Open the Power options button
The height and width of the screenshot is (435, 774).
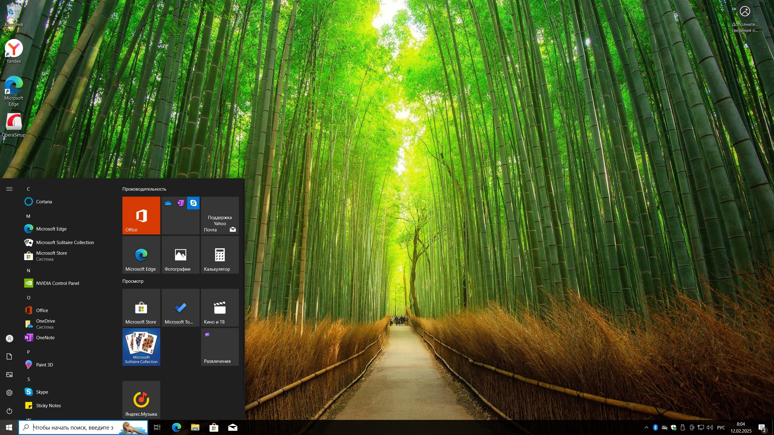[x=9, y=411]
